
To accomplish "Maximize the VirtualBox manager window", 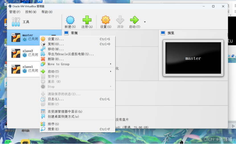I will (x=213, y=6).
